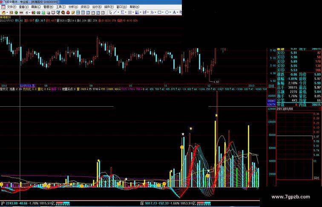Expand the arrow beside the home icon
This screenshot has height=207, width=322.
(x=7, y=13)
